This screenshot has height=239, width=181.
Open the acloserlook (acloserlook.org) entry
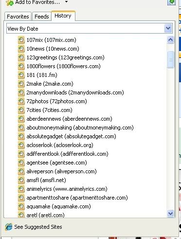(x=60, y=145)
